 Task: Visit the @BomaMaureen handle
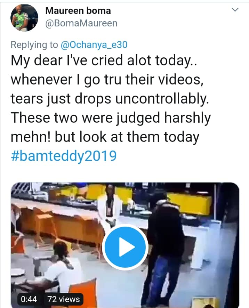pos(81,23)
